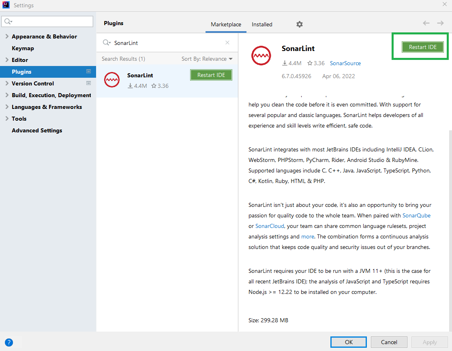Focus the settings search field
This screenshot has width=452, height=351.
[47, 21]
